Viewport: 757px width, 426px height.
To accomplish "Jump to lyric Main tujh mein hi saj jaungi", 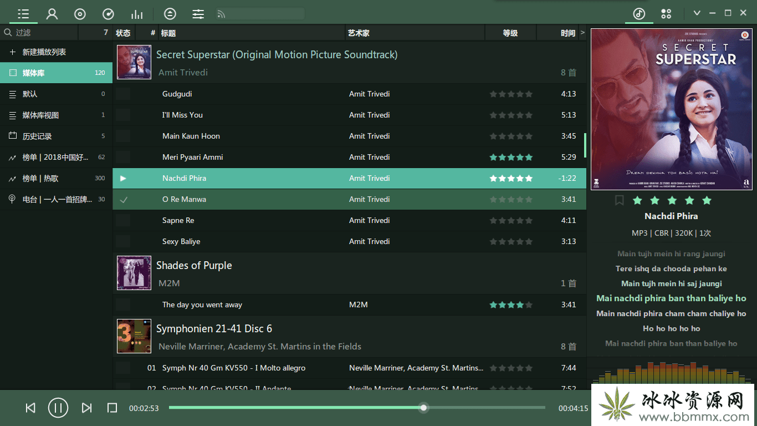I will tap(671, 284).
